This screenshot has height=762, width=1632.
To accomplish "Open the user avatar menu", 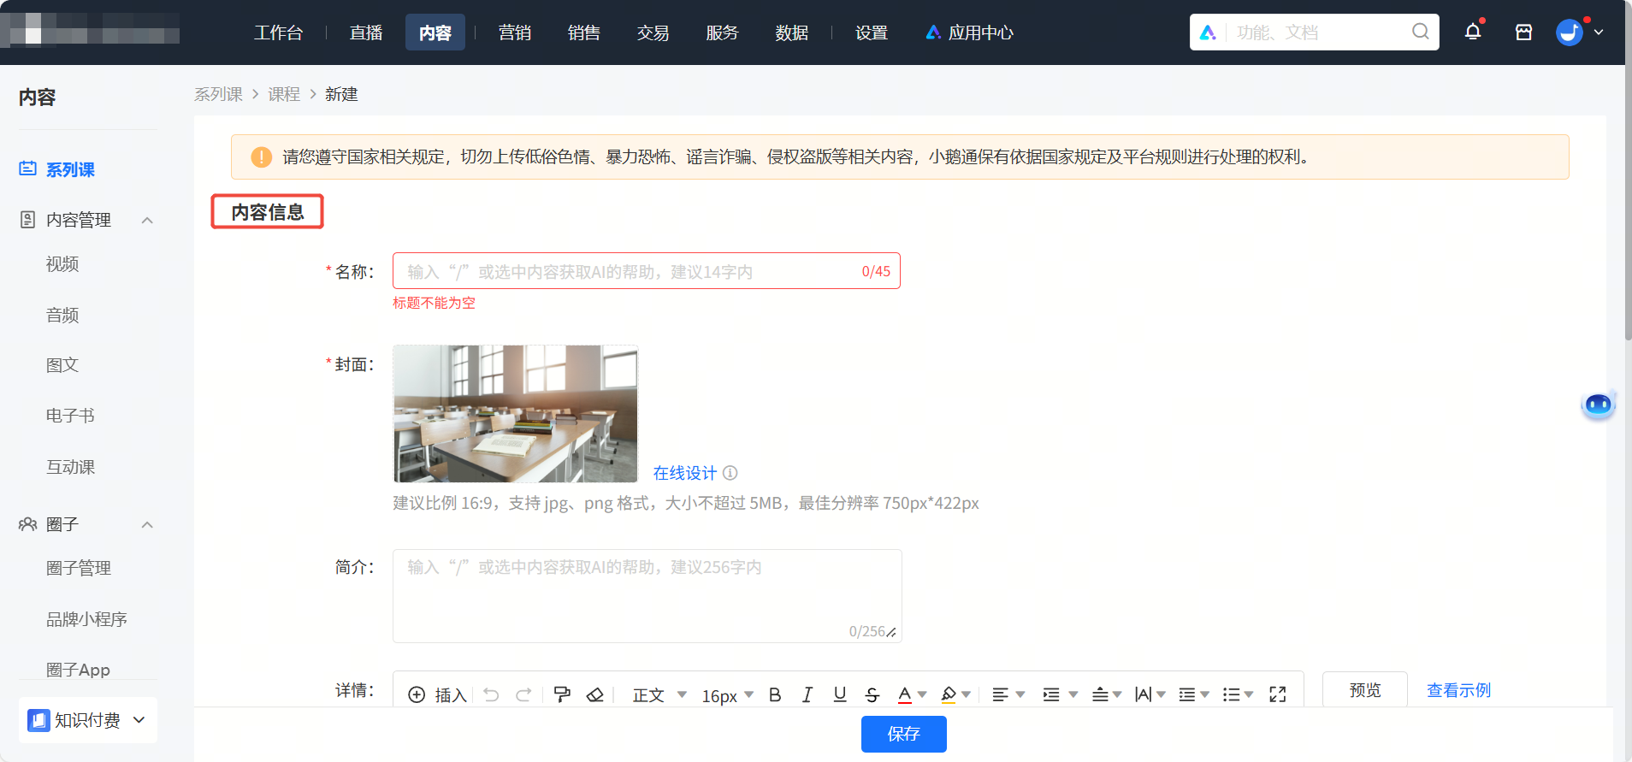I will 1570,32.
